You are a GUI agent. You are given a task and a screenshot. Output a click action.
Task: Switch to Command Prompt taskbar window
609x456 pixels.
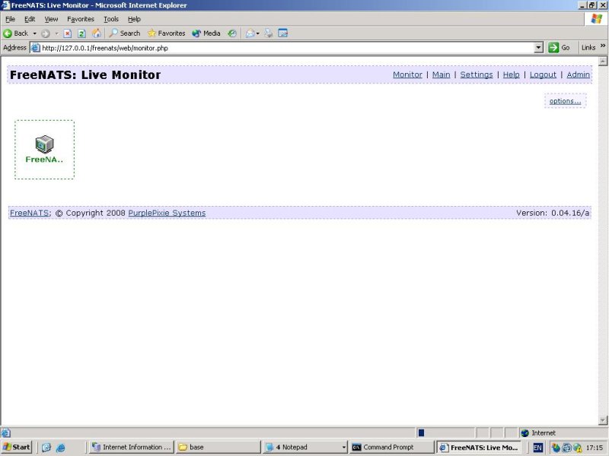click(391, 447)
